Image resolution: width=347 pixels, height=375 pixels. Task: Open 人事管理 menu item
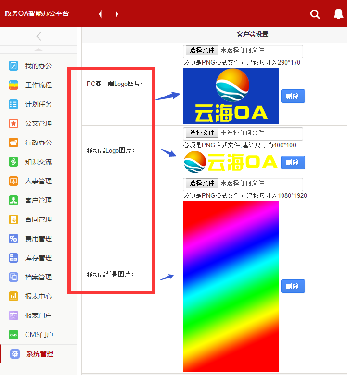coord(39,181)
